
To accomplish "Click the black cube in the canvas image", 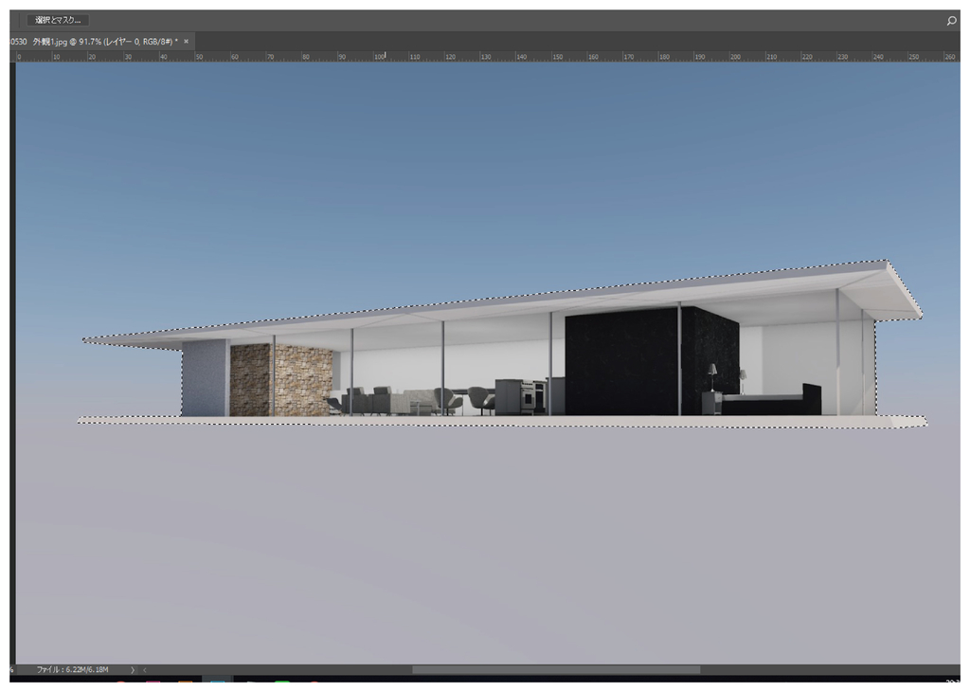I will [x=650, y=361].
